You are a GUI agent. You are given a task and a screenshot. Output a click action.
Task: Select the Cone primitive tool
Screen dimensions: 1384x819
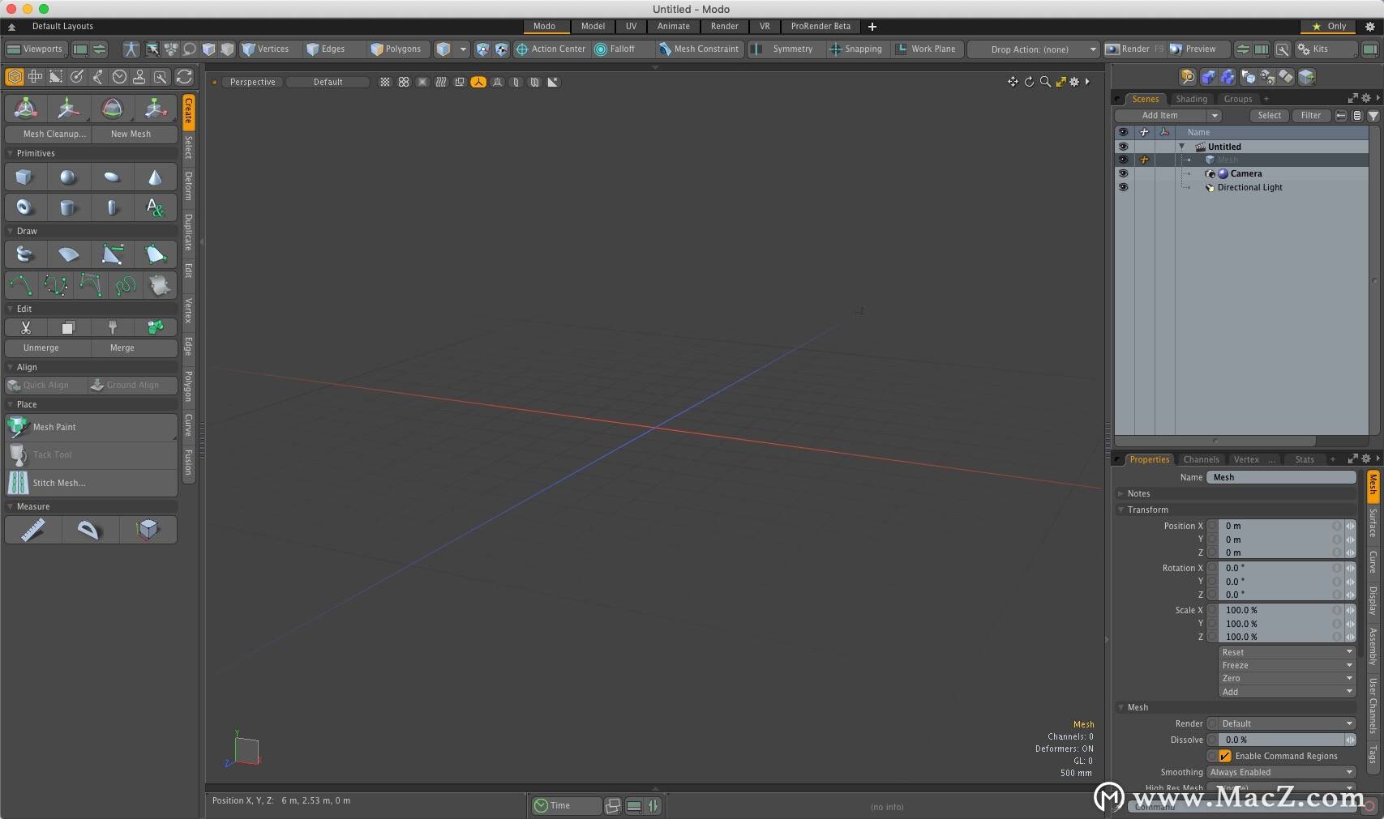point(155,177)
